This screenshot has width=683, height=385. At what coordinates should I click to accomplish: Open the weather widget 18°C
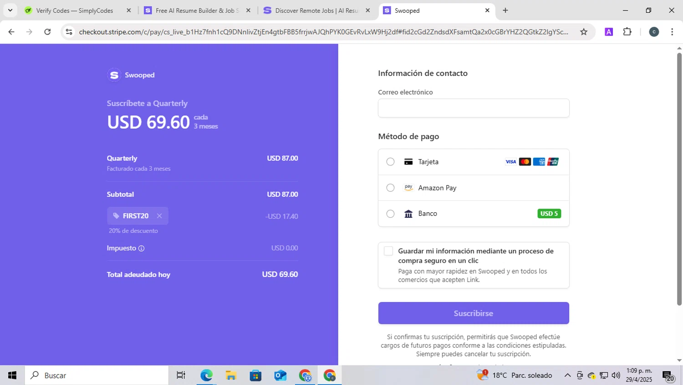(x=515, y=375)
